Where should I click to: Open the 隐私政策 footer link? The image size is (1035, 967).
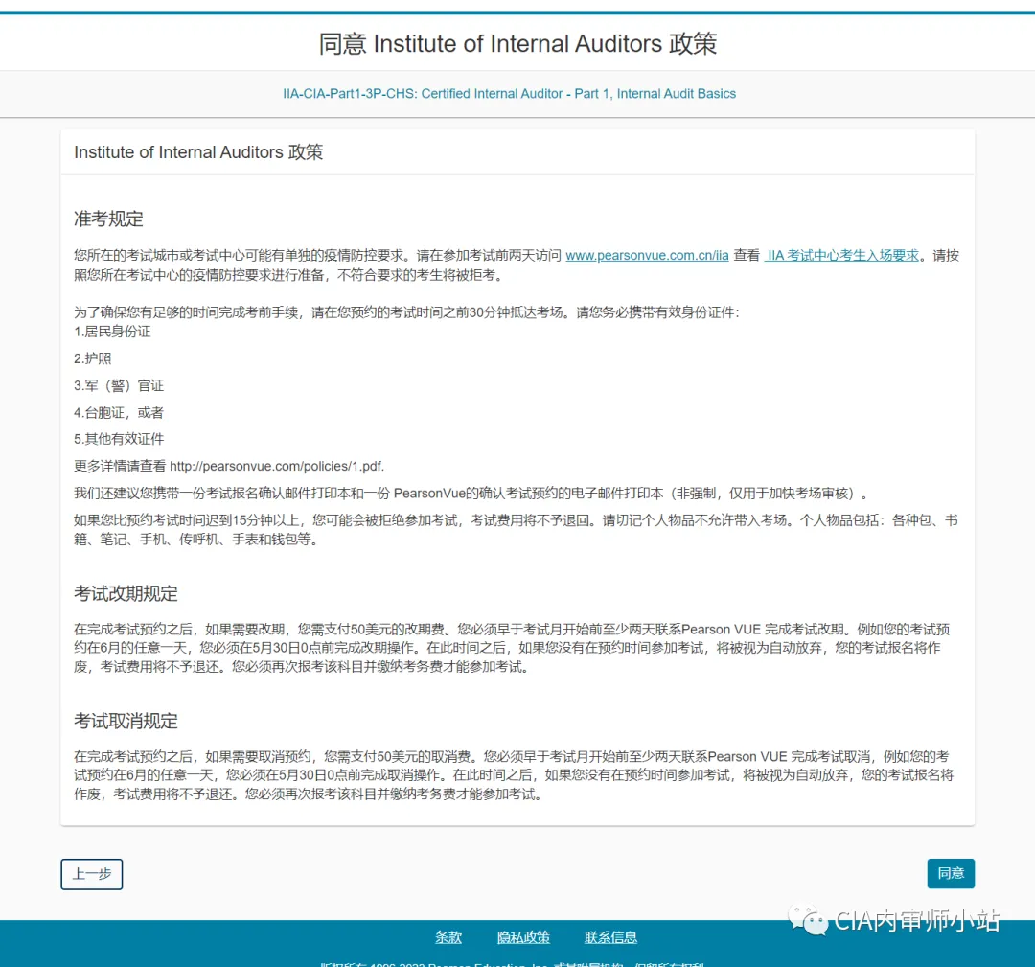523,936
